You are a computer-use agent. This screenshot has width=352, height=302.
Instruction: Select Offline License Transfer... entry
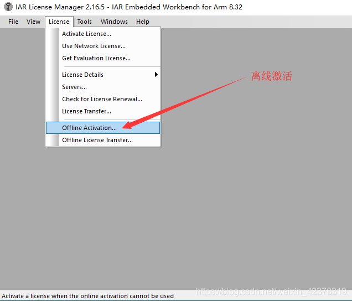tap(103, 140)
